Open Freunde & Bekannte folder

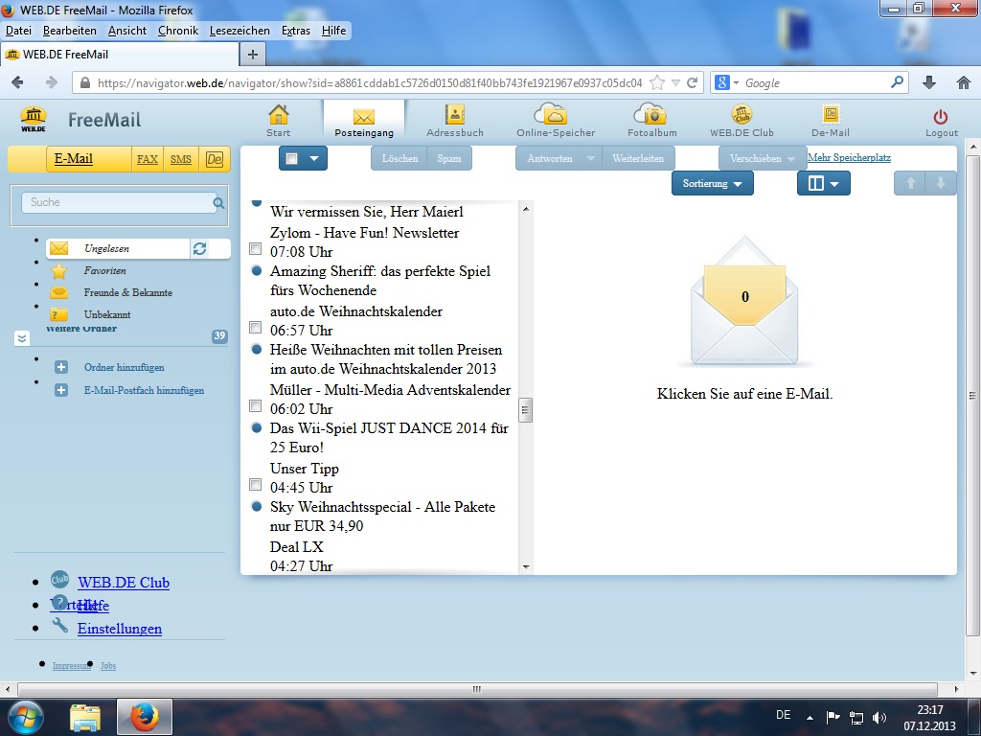pos(127,292)
